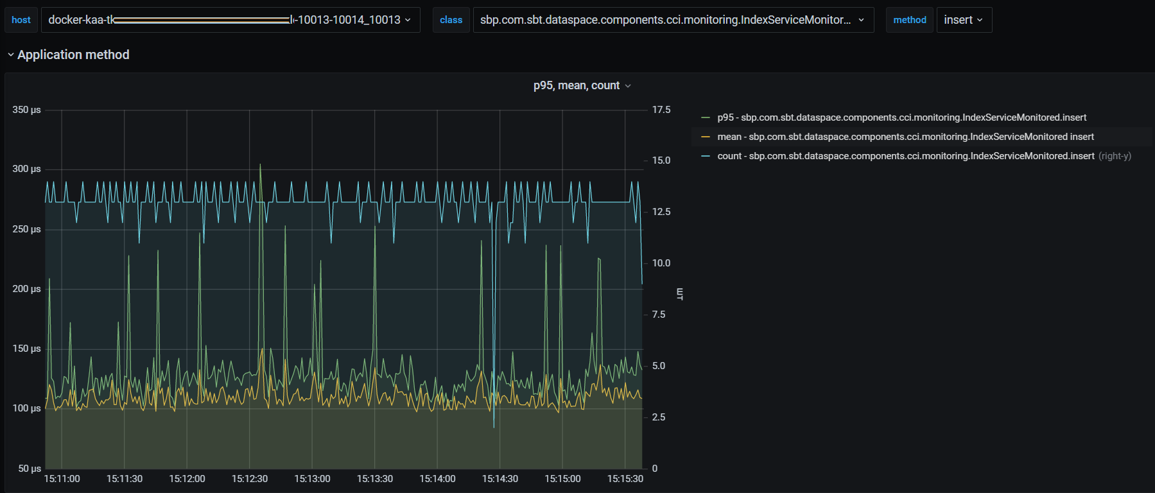
Task: Toggle the mean series legend entry
Action: (x=905, y=137)
